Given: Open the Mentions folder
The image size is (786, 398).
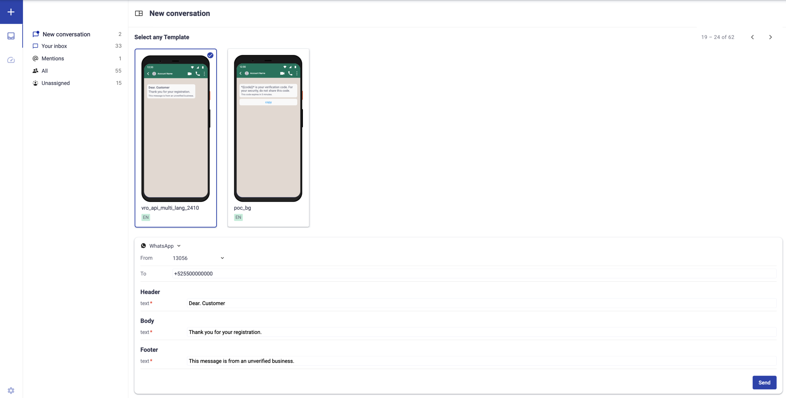Looking at the screenshot, I should click(x=53, y=58).
